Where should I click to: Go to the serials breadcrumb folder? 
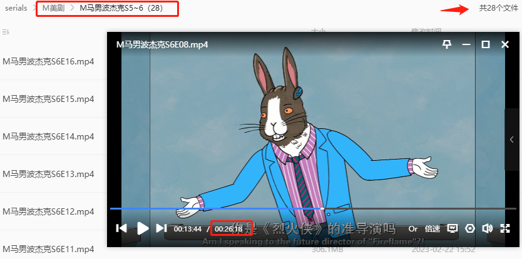click(16, 8)
